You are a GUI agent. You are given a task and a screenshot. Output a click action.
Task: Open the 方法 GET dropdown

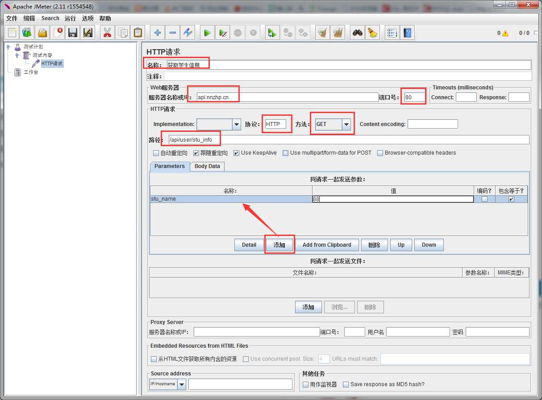tap(346, 124)
